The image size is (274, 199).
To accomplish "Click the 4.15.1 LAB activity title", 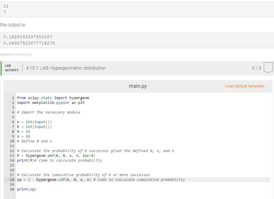I will point(65,68).
